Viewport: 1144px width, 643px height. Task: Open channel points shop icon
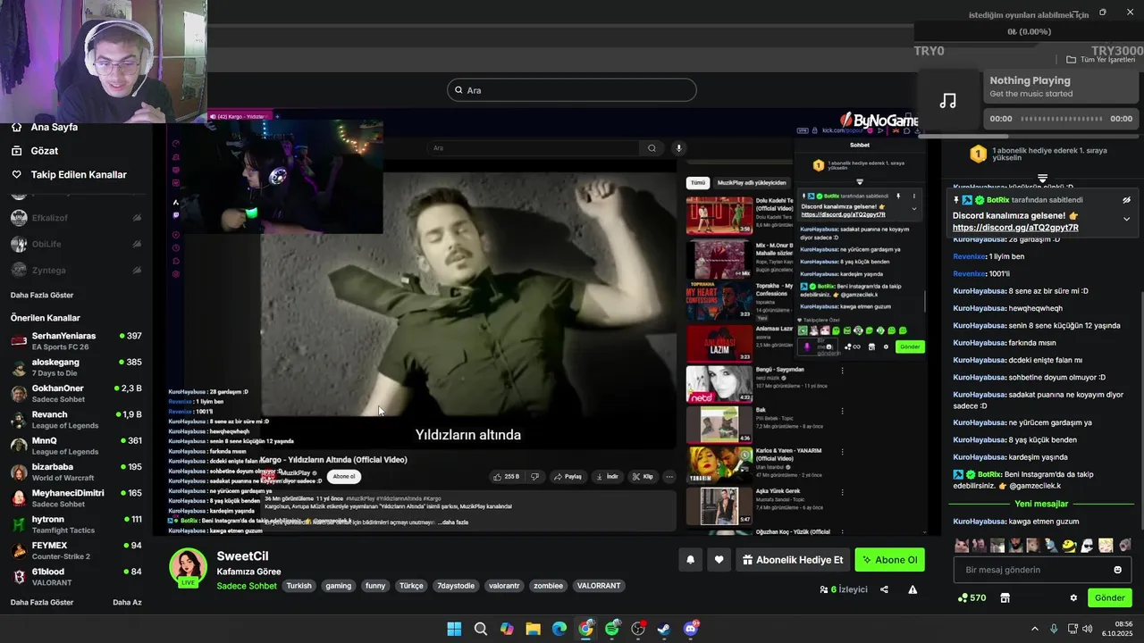pos(1005,597)
